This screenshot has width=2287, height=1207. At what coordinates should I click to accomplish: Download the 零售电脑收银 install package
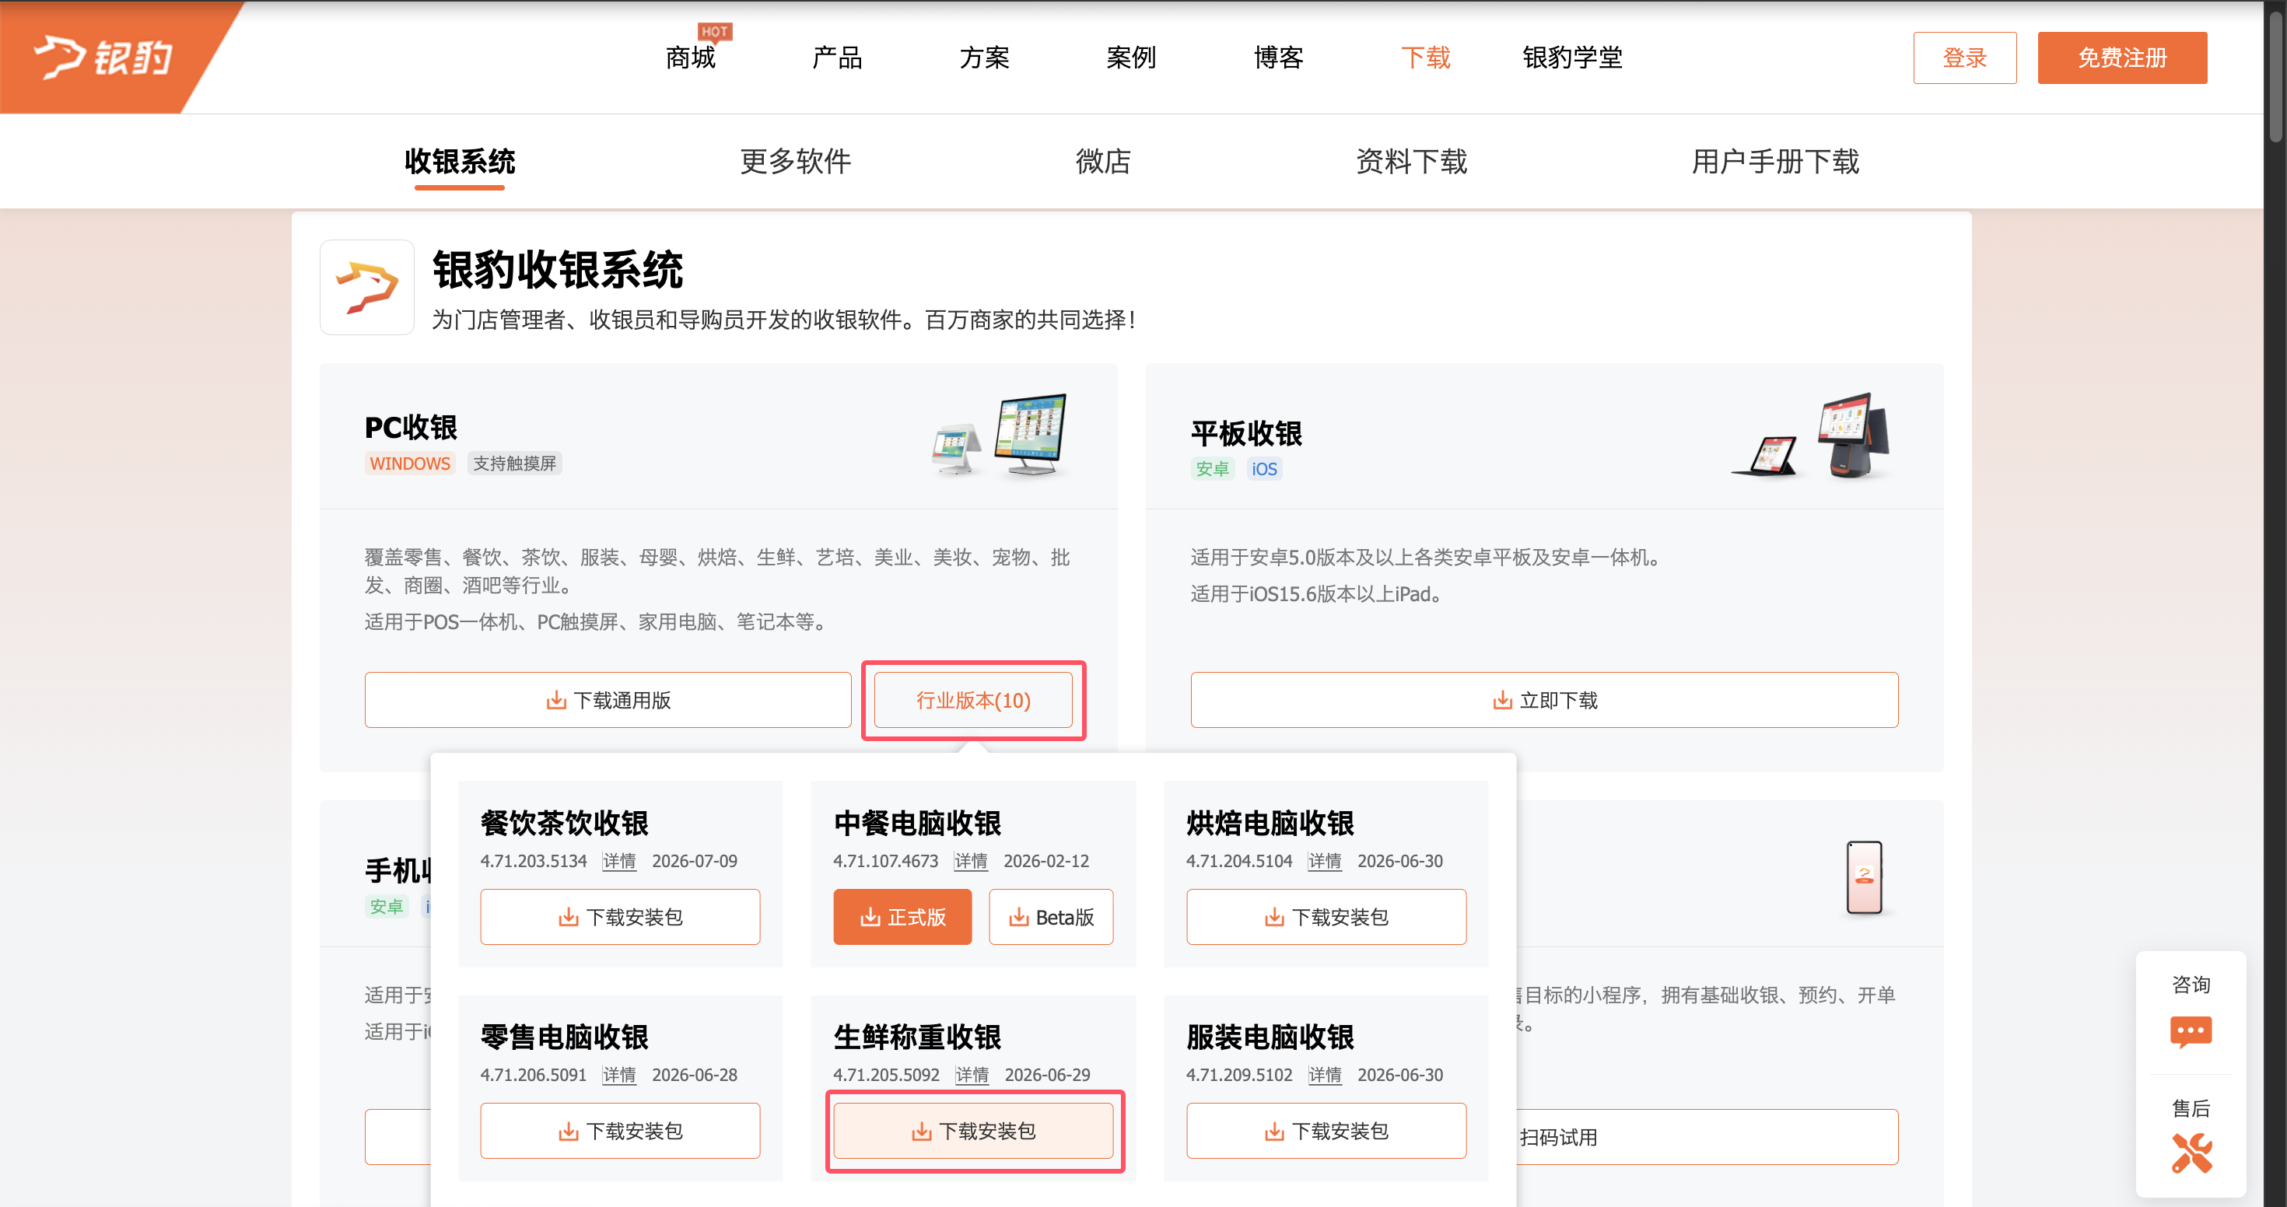[x=620, y=1131]
